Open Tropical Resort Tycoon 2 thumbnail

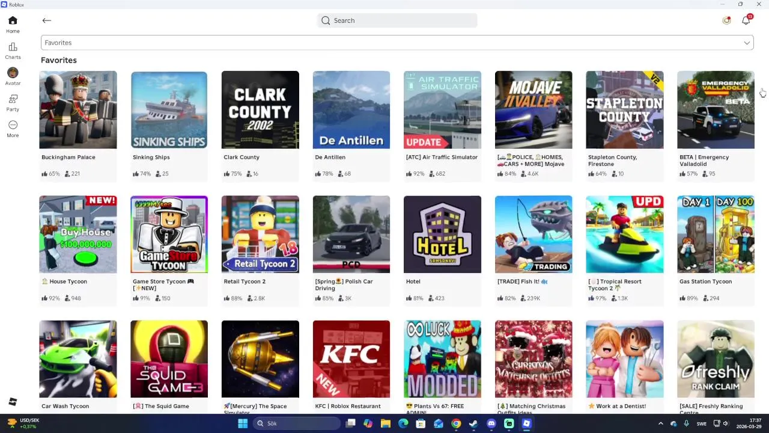coord(625,234)
